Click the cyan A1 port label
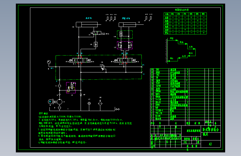241x156 pixels. tap(77, 53)
